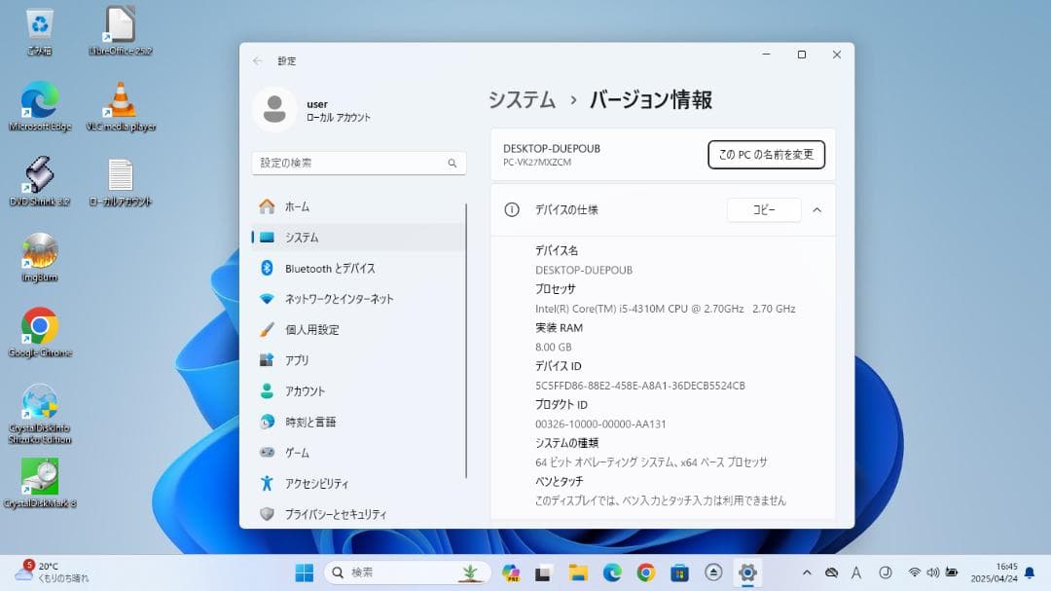This screenshot has height=591, width=1051.
Task: Open the Google Chrome desktop shortcut
Action: (x=40, y=332)
